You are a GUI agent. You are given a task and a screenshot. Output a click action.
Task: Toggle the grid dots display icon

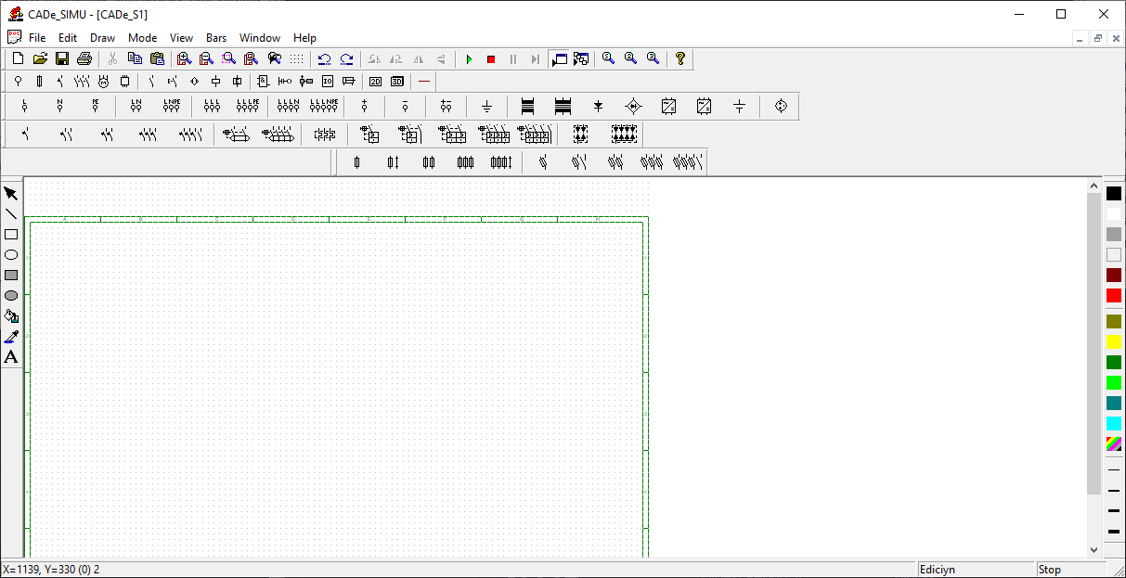(x=296, y=58)
